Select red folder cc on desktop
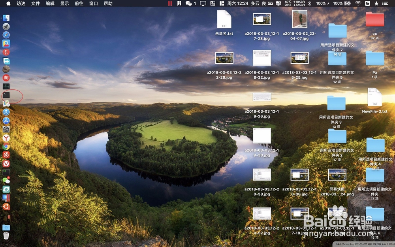 click(374, 19)
